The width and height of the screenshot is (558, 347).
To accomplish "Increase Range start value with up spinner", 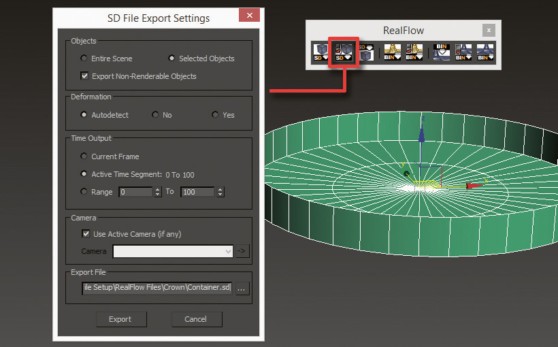I will point(158,189).
